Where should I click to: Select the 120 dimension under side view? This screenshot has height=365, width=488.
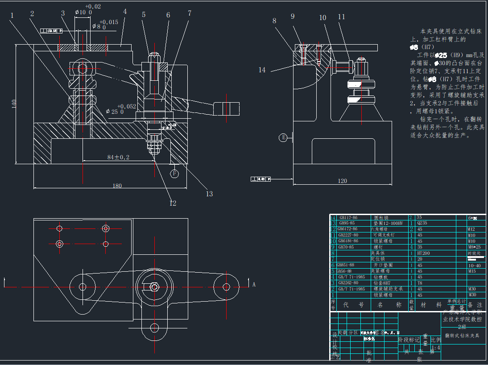tap(342, 181)
